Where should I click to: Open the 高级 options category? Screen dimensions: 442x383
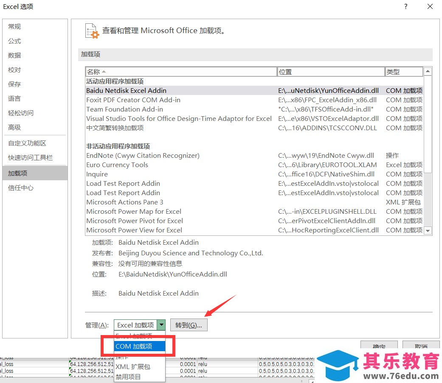(35, 128)
